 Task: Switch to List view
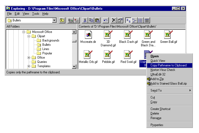141,20
